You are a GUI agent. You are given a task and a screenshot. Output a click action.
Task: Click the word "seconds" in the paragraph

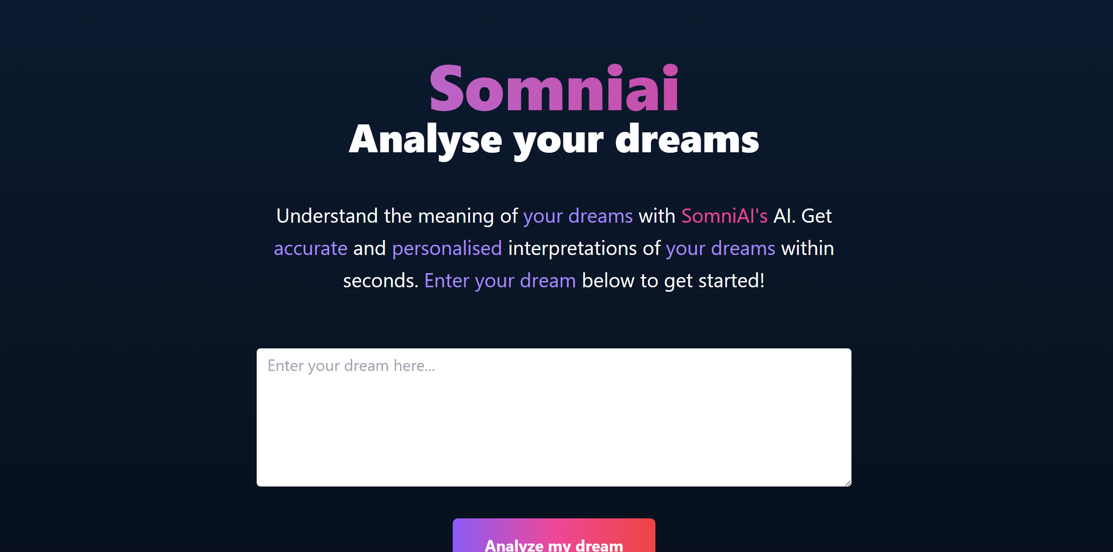(378, 280)
